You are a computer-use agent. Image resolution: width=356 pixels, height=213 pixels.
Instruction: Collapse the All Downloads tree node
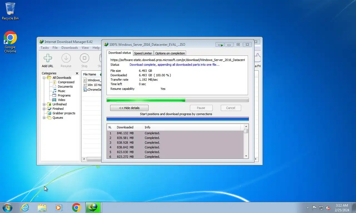(44, 78)
